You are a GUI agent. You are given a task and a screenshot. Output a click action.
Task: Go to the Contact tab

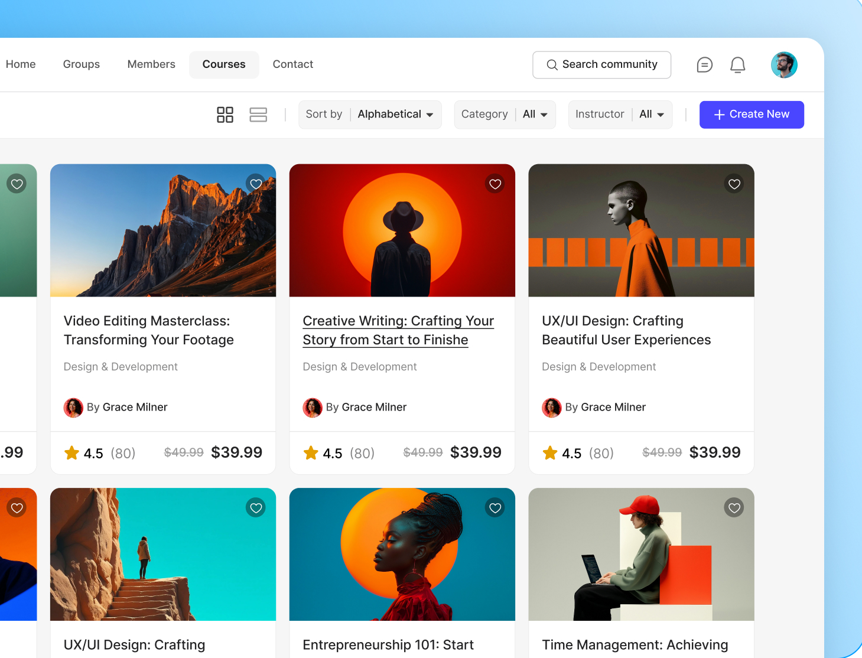pos(293,64)
